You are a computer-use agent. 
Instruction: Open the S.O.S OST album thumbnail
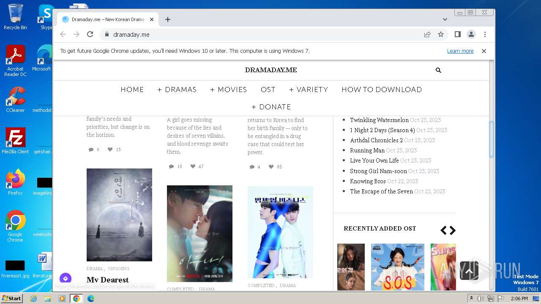coord(397,267)
